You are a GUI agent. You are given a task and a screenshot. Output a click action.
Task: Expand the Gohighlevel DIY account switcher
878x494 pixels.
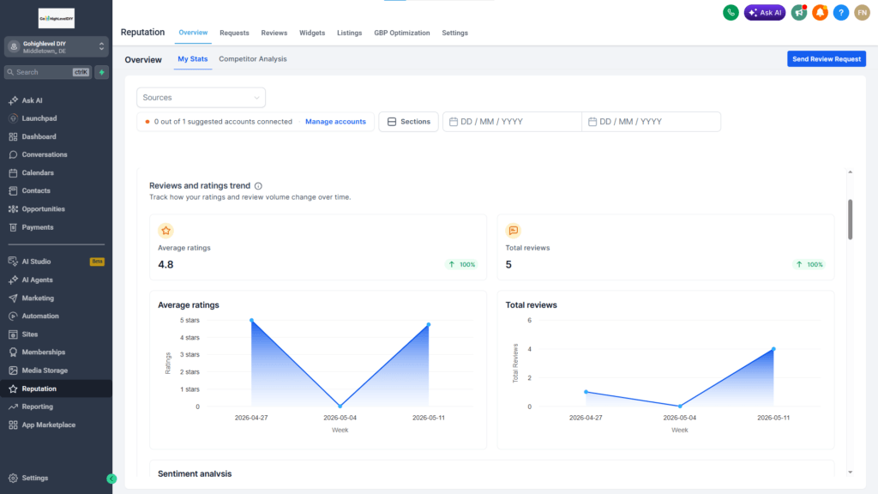(56, 47)
